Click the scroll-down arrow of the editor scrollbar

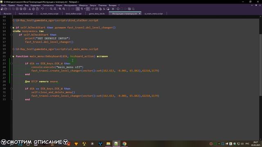[260, 139]
